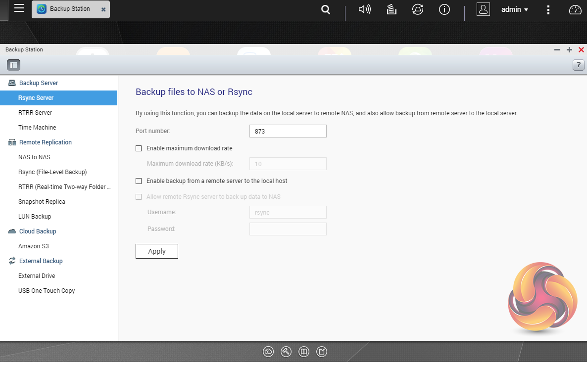Image resolution: width=587 pixels, height=365 pixels.
Task: Open the admin user dropdown
Action: [x=514, y=9]
